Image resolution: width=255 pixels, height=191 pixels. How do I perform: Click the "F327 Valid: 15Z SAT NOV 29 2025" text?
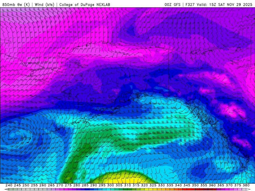[219, 4]
